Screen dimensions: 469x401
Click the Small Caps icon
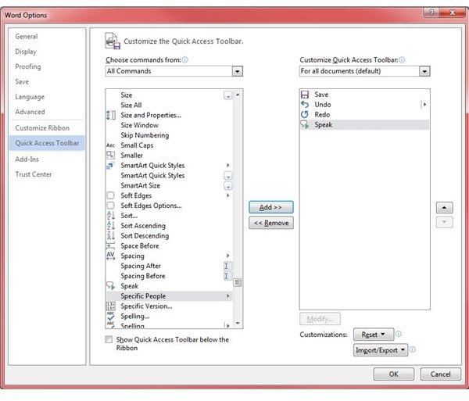111,145
